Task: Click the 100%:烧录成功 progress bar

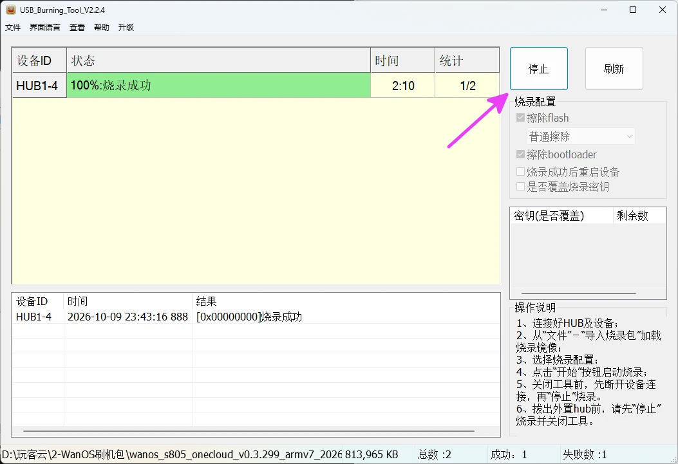Action: point(218,85)
